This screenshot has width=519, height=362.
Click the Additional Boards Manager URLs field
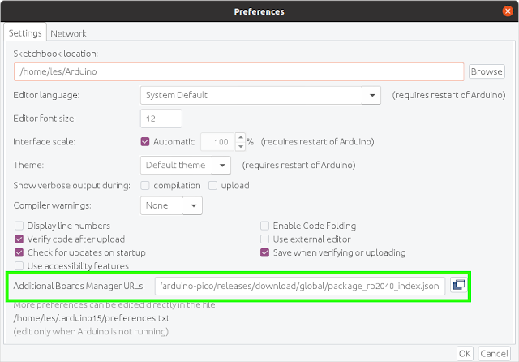click(x=300, y=286)
